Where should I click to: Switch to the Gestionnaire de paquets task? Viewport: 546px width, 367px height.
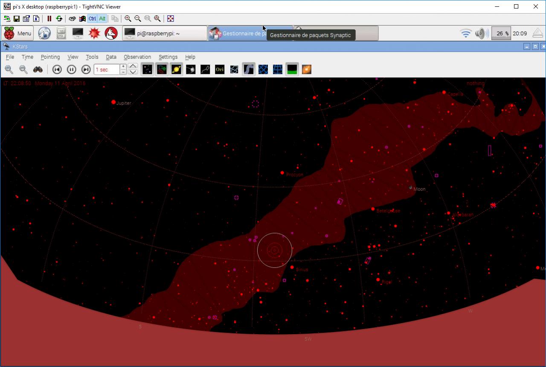click(250, 33)
